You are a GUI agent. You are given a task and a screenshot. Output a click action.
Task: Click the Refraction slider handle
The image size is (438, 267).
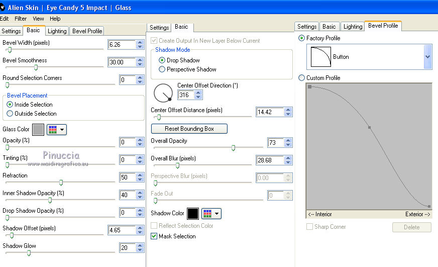[61, 183]
